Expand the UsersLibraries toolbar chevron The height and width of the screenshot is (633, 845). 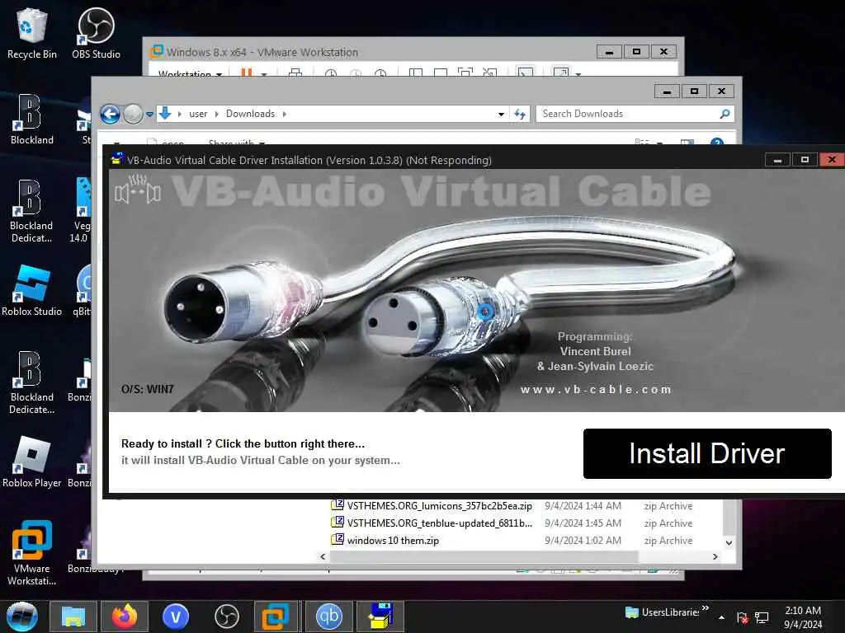point(706,607)
